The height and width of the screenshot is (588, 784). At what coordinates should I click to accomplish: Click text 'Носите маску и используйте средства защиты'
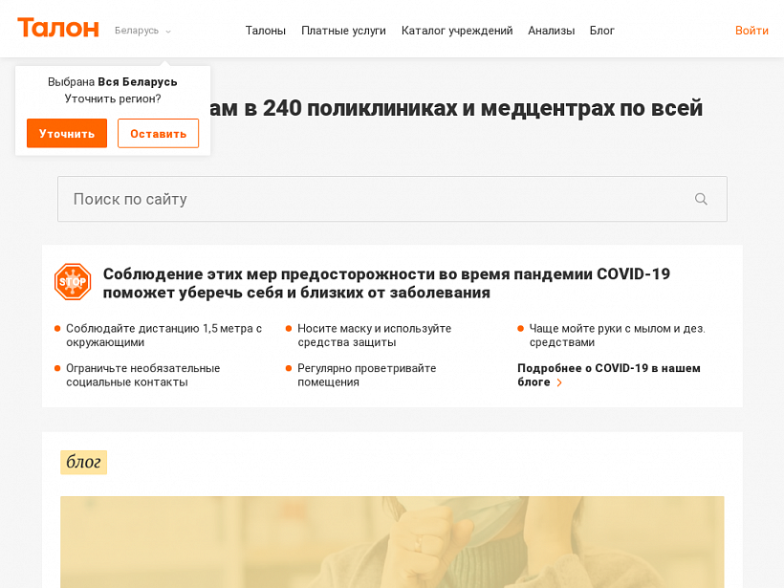click(375, 336)
